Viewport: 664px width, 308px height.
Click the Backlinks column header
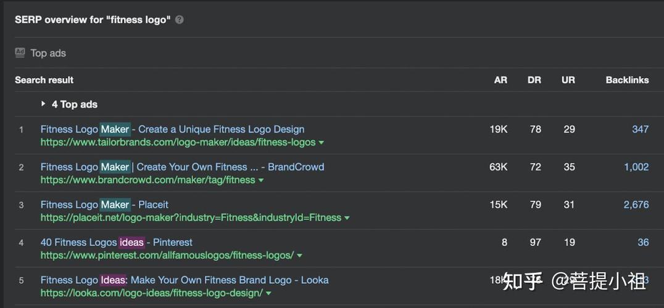627,80
